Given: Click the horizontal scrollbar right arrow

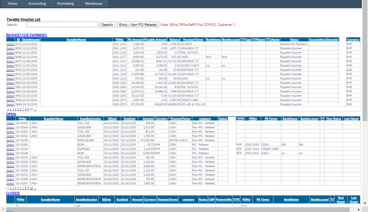Looking at the screenshot, I should point(359,209).
